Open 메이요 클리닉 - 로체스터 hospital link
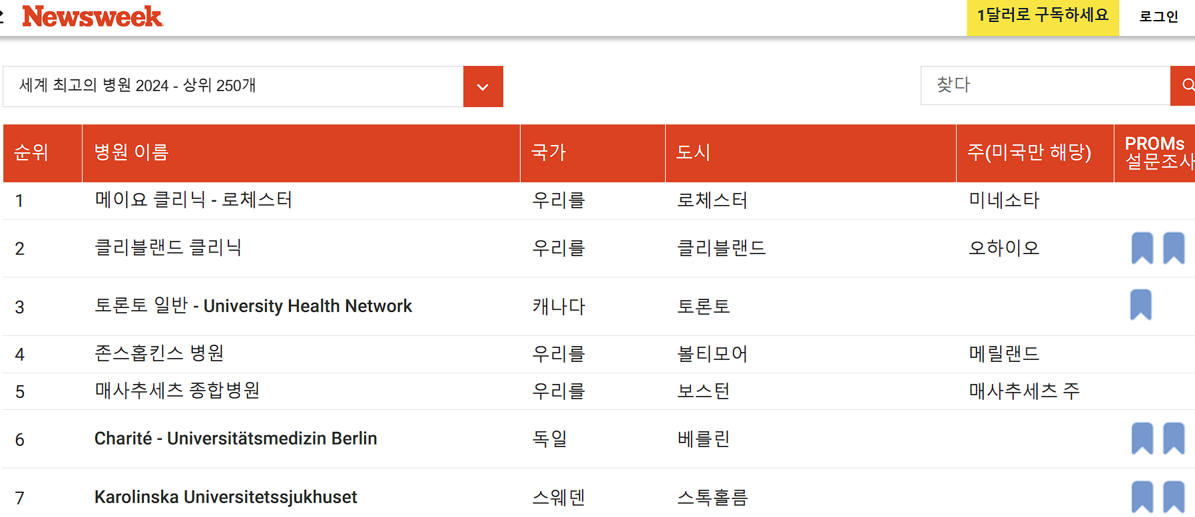The width and height of the screenshot is (1195, 517). click(x=194, y=200)
